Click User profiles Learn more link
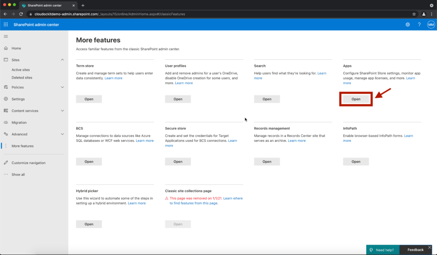 point(184,83)
